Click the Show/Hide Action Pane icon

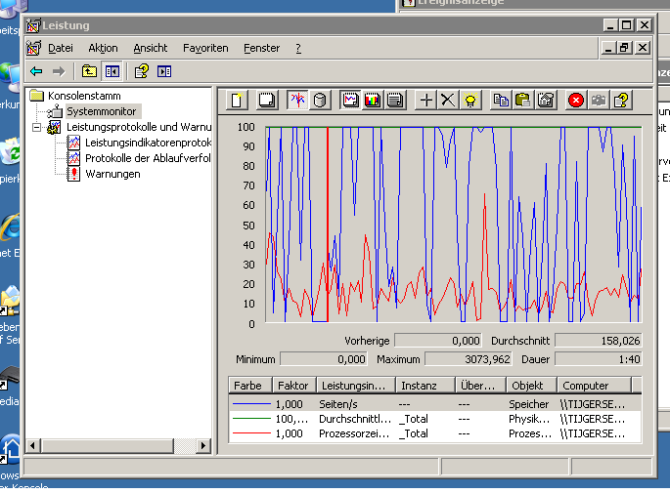point(164,71)
